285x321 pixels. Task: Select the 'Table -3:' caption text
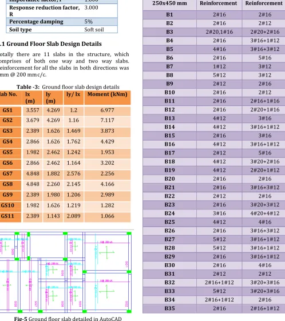tap(28, 87)
